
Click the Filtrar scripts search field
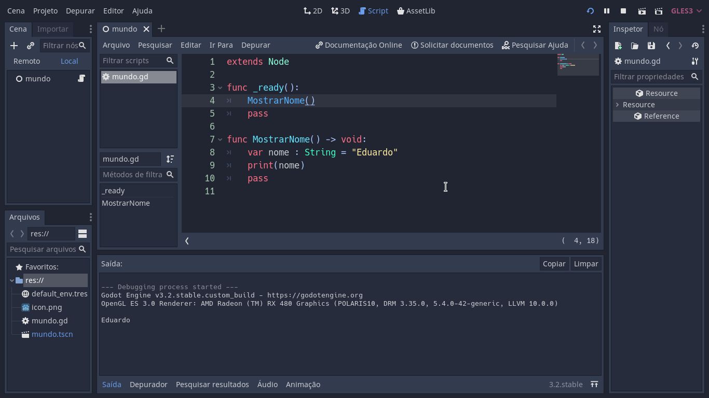(x=138, y=61)
